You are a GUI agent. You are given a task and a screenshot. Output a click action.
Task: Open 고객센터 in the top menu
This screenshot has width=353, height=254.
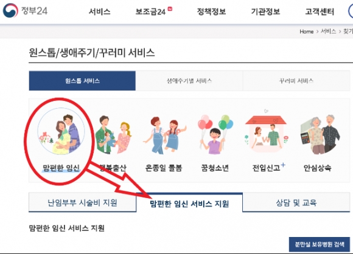click(320, 12)
